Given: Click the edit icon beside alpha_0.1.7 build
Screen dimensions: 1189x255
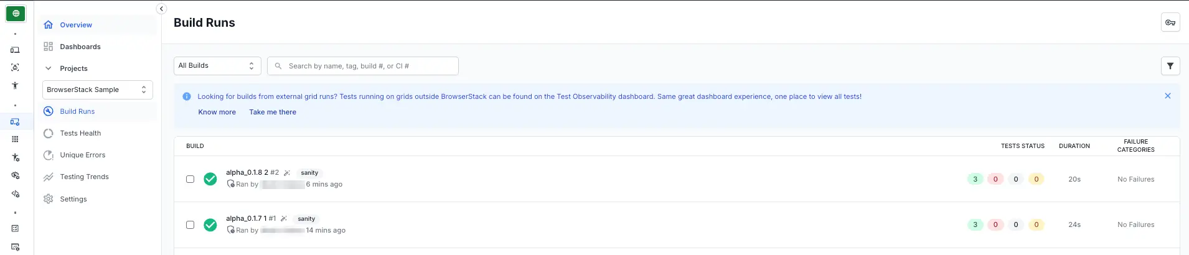Looking at the screenshot, I should pyautogui.click(x=284, y=219).
